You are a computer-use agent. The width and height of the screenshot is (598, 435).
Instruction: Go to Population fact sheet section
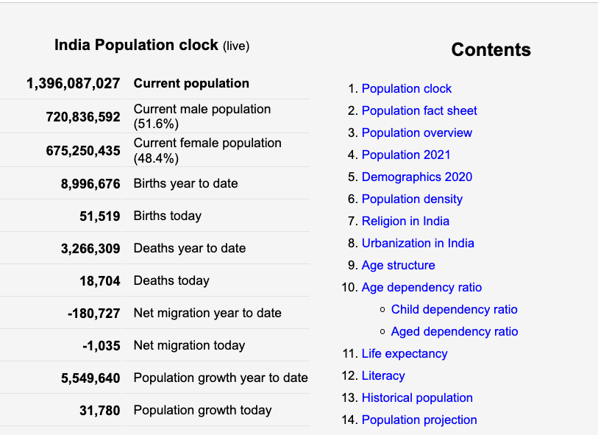[x=419, y=111]
